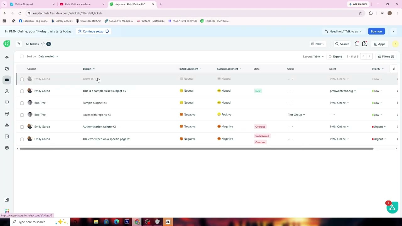Click the Buy now button
Viewport: 402px width, 226px height.
click(377, 31)
